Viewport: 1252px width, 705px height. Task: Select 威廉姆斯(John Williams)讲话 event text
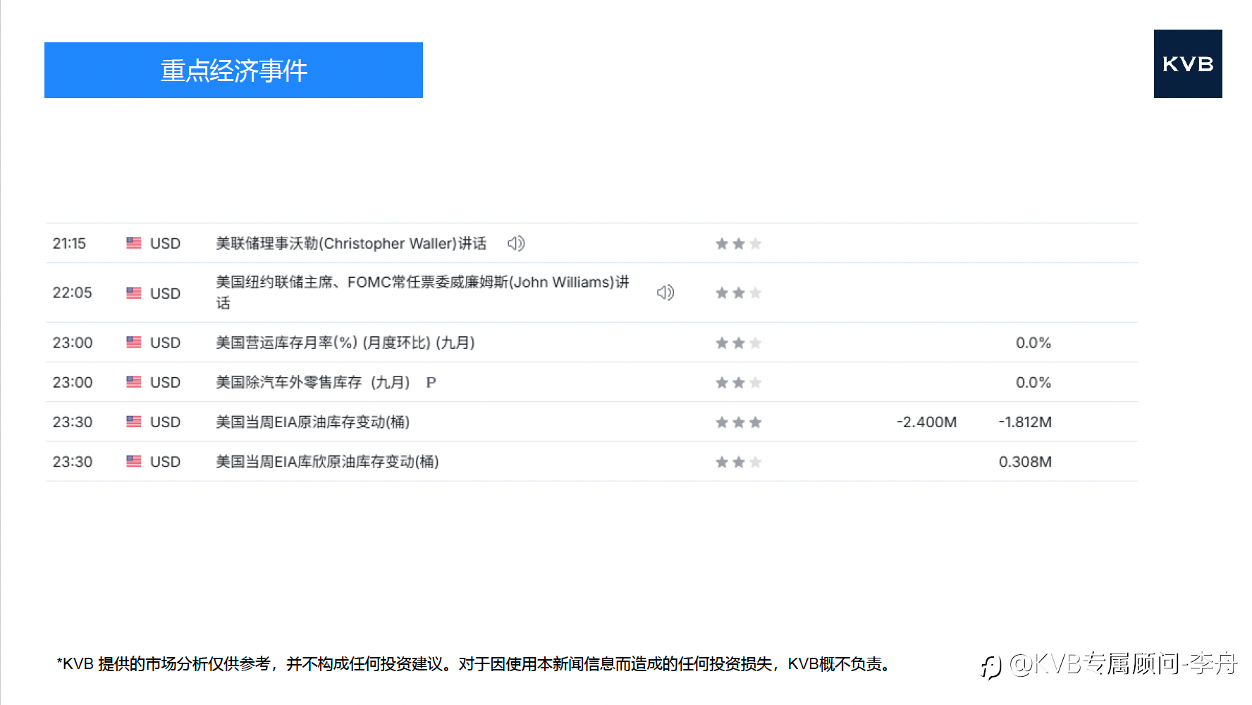pyautogui.click(x=422, y=292)
